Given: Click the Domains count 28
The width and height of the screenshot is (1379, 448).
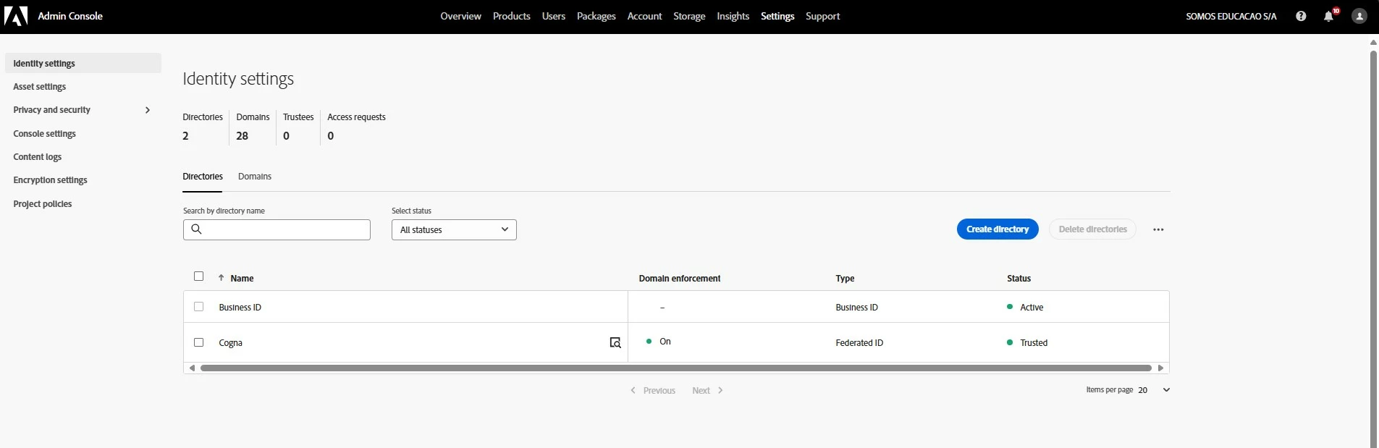Looking at the screenshot, I should [x=242, y=136].
